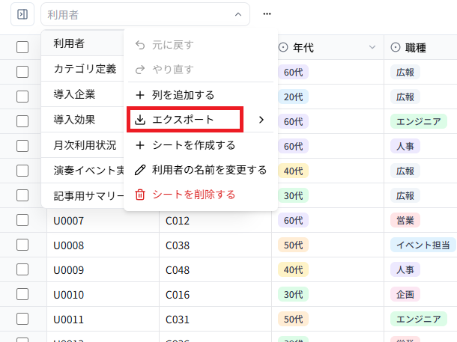This screenshot has width=457, height=342.
Task: Collapse the 利用者 sheet selector dropdown
Action: coord(238,14)
